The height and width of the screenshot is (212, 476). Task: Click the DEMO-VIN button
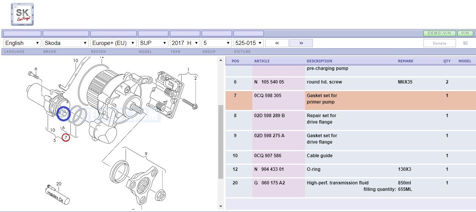pos(439,33)
